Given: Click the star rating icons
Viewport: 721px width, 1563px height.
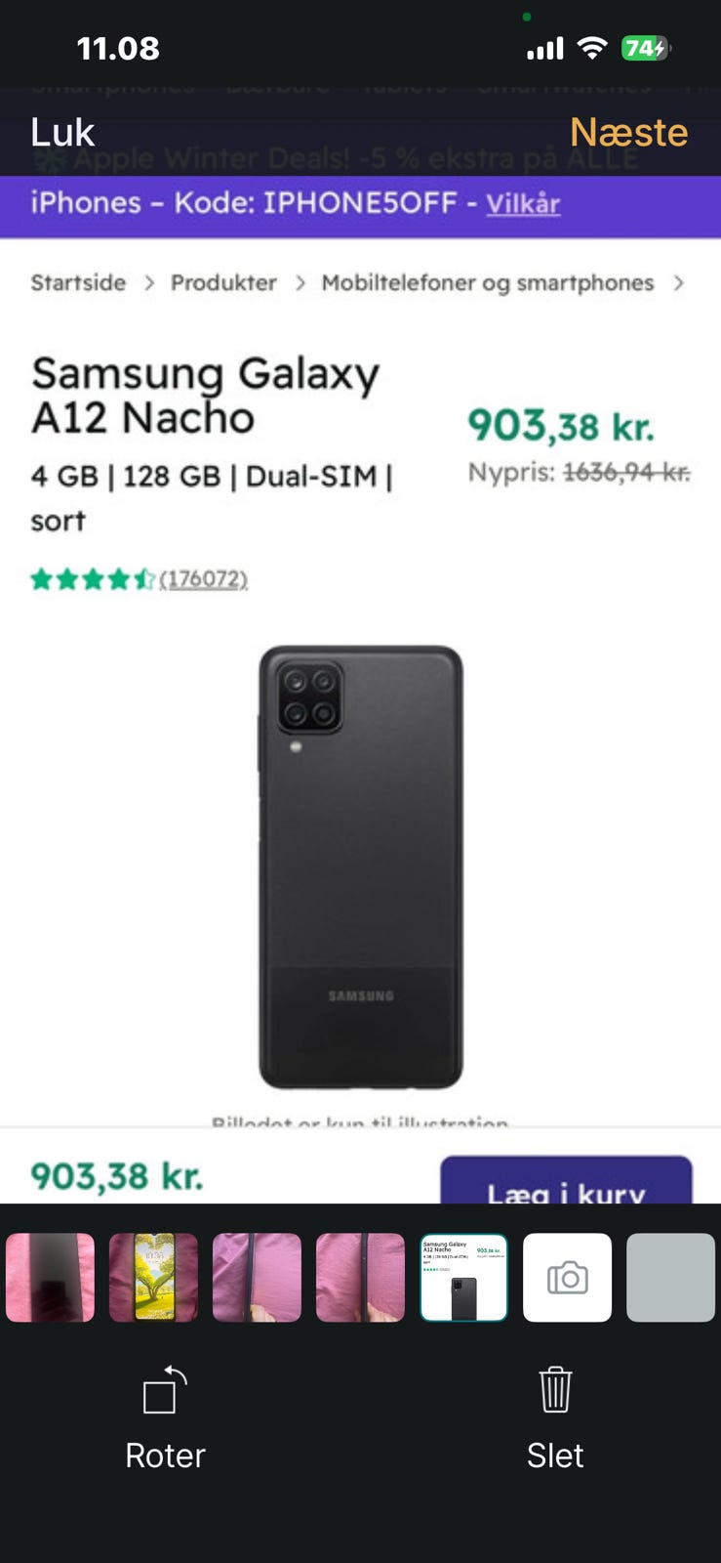Looking at the screenshot, I should [x=93, y=579].
